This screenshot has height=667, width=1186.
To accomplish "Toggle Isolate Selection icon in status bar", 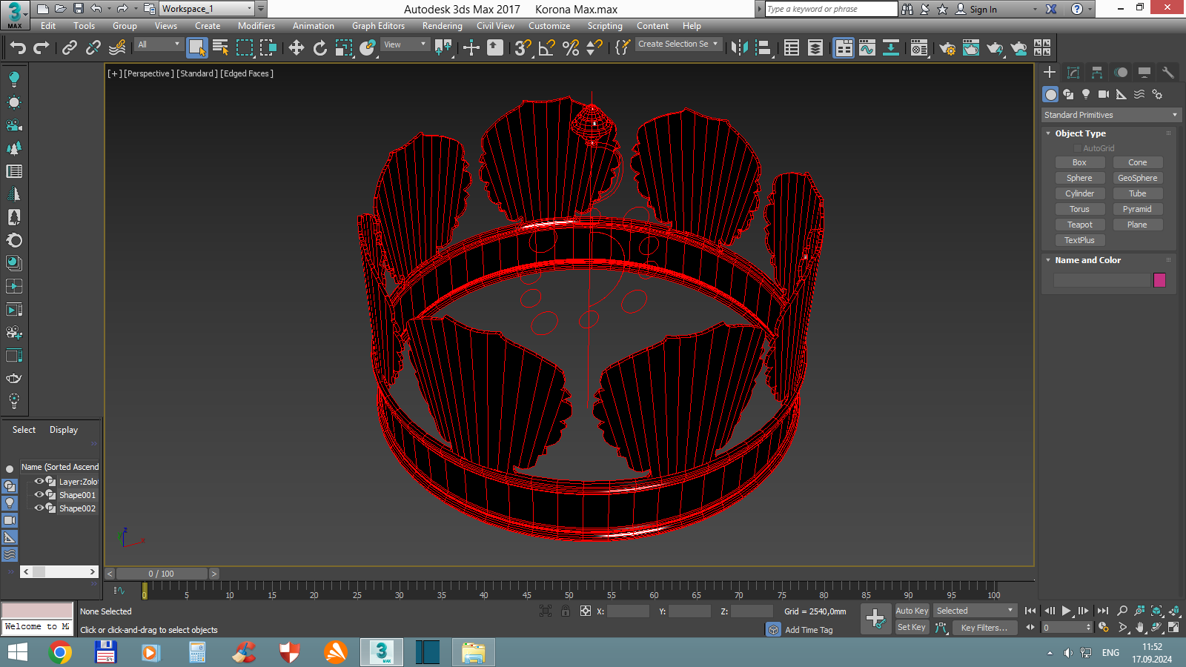I will click(x=546, y=611).
